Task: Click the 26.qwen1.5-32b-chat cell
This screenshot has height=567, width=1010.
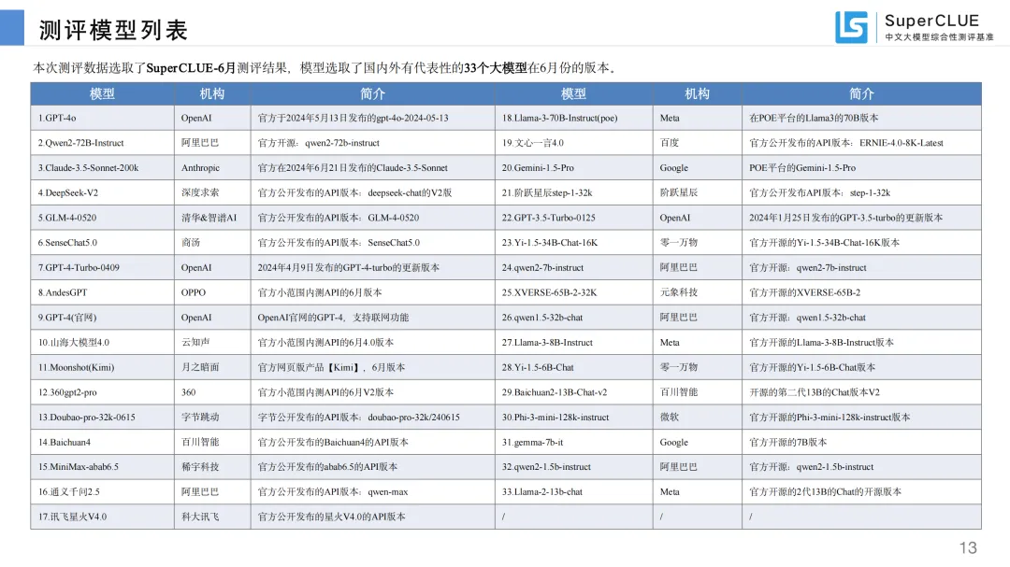Action: point(574,318)
